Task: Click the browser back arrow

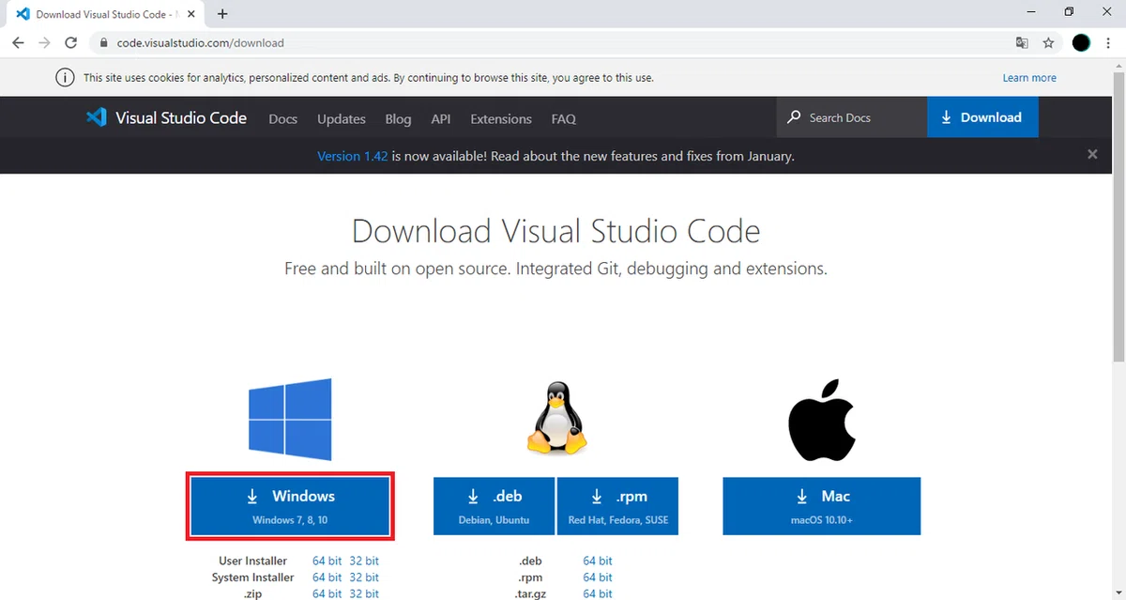Action: (18, 43)
